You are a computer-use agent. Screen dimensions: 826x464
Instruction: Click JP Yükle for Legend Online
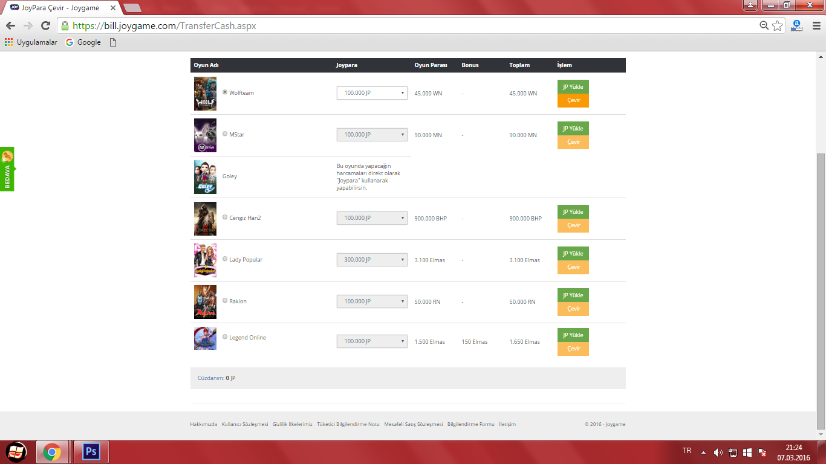(573, 335)
